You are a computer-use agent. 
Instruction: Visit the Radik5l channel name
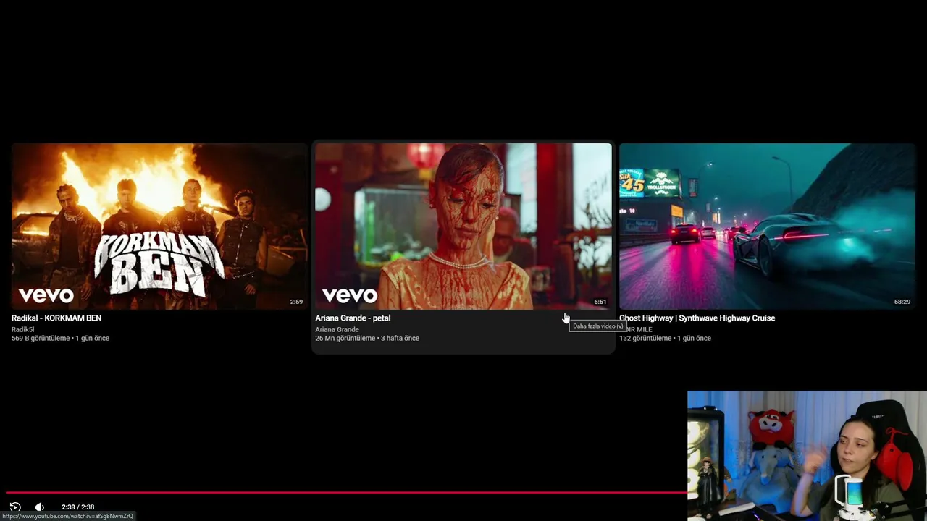22,329
